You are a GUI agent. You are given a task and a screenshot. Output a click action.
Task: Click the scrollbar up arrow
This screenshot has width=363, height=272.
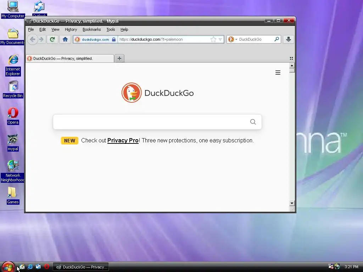point(292,66)
